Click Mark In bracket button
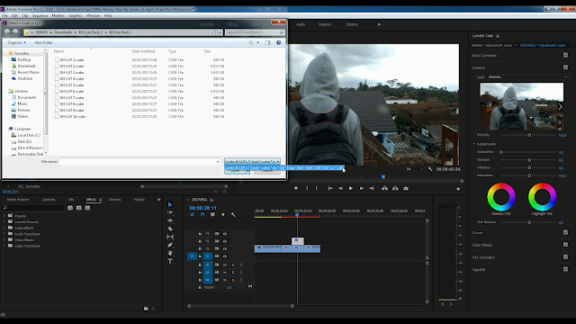This screenshot has height=324, width=576. pyautogui.click(x=307, y=188)
